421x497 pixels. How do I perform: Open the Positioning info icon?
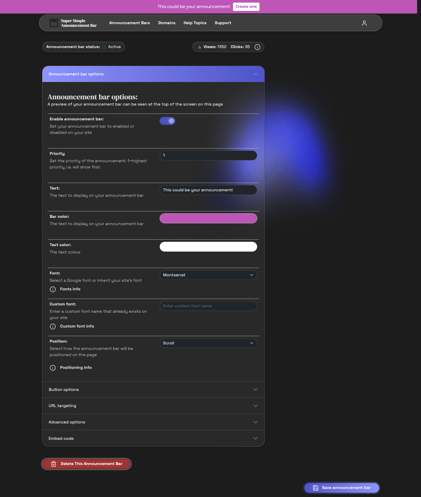[53, 368]
